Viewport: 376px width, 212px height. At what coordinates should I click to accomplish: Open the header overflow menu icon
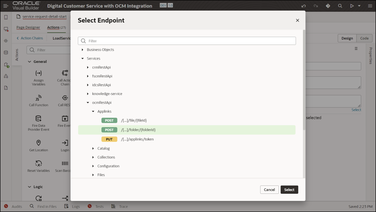click(x=370, y=6)
